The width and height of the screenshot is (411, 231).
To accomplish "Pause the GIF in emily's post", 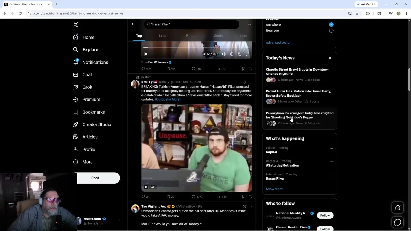I will tap(146, 187).
